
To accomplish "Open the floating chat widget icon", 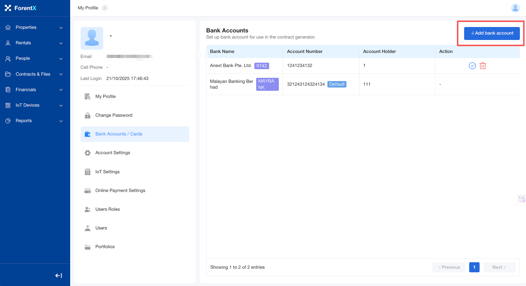I will (x=521, y=198).
